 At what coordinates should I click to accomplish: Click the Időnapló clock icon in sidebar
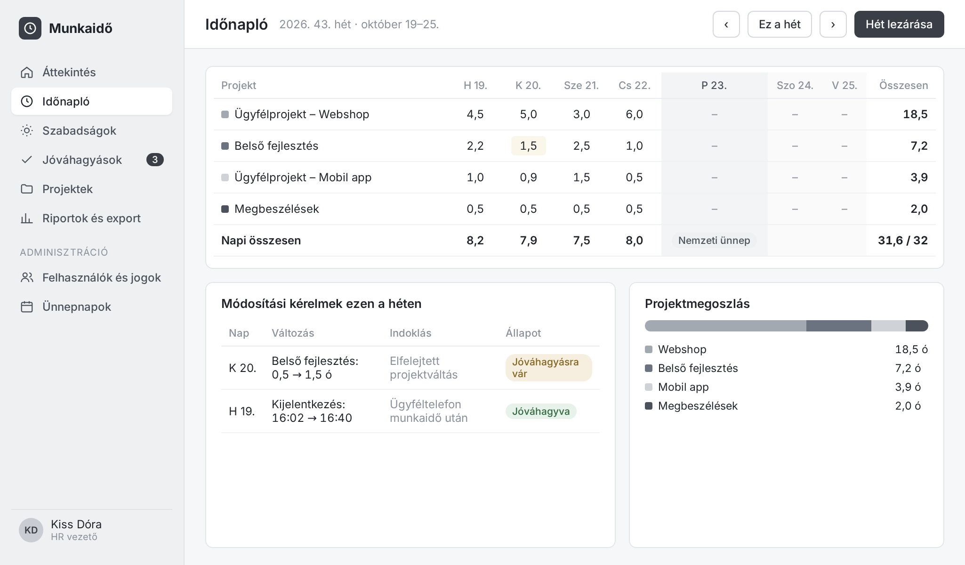tap(27, 101)
